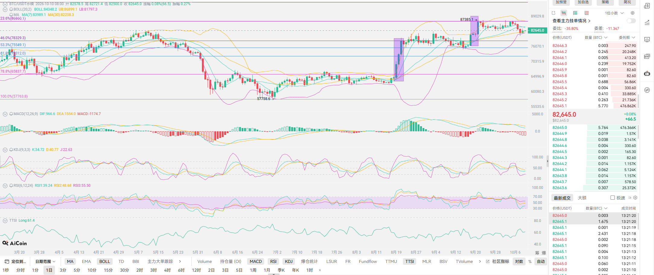Image resolution: width=654 pixels, height=275 pixels.
Task: Toggle the 主力挂单情况 switch
Action: 631,21
